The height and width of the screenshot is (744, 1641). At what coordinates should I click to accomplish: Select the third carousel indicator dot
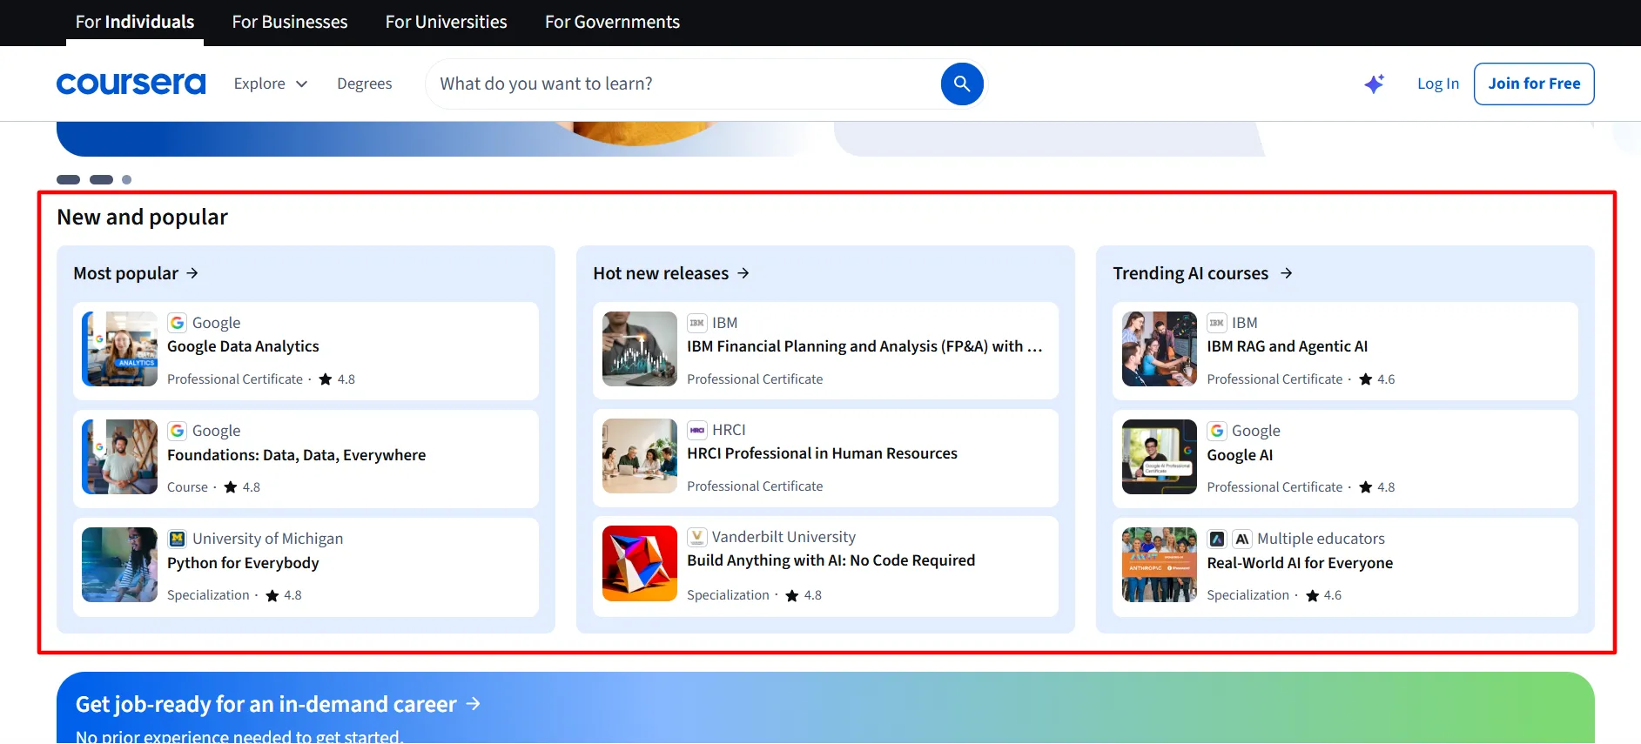click(x=127, y=179)
